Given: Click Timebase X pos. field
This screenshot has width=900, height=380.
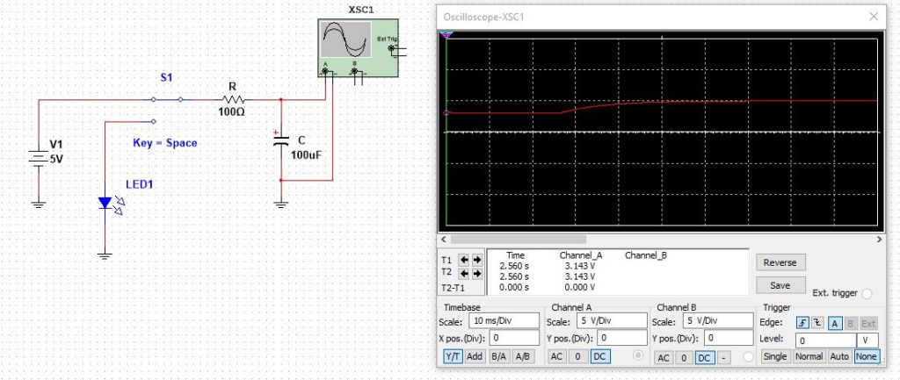Looking at the screenshot, I should point(514,338).
